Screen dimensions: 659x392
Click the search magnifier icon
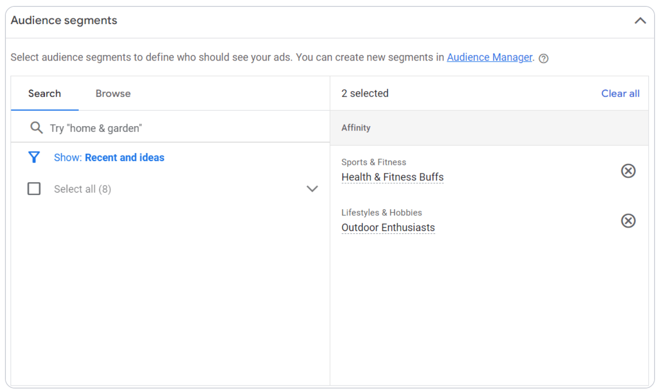36,128
